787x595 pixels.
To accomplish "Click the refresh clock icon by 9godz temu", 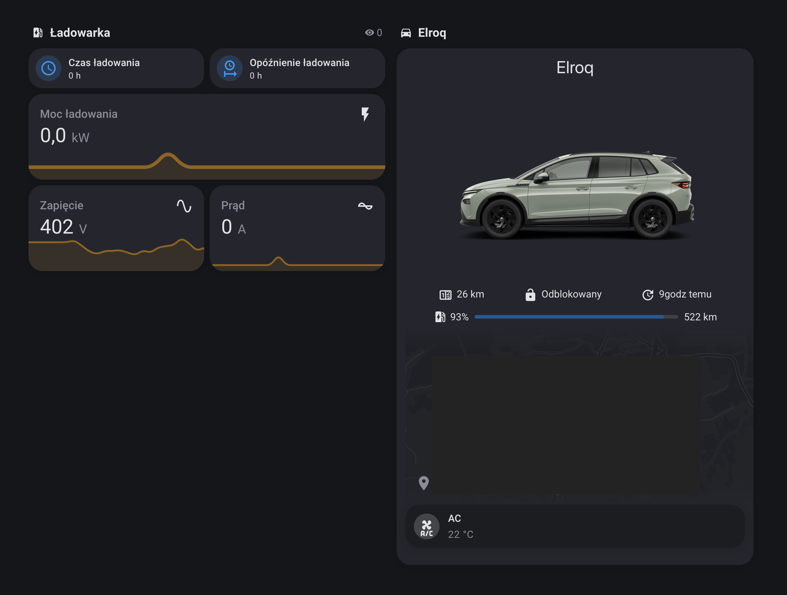I will 648,295.
